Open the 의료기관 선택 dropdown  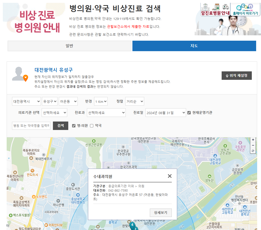pyautogui.click(x=54, y=113)
